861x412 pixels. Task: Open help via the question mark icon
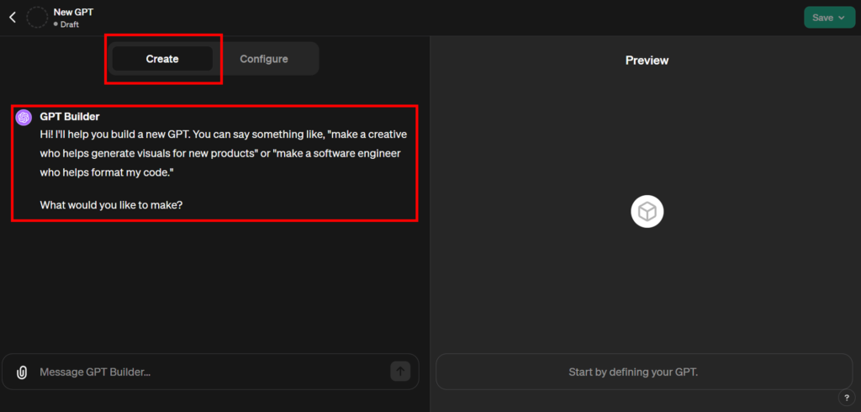tap(846, 397)
